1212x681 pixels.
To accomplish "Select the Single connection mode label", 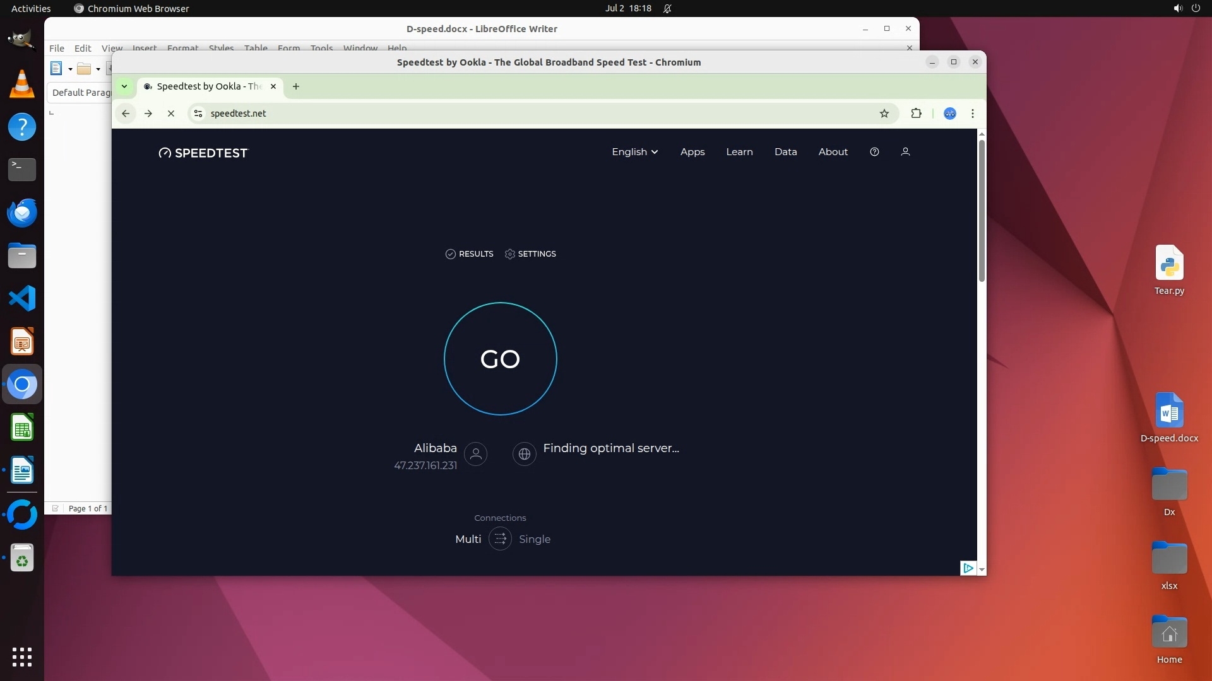I will (534, 539).
